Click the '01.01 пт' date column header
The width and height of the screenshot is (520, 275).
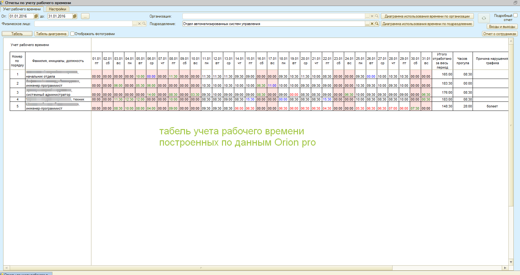click(97, 61)
